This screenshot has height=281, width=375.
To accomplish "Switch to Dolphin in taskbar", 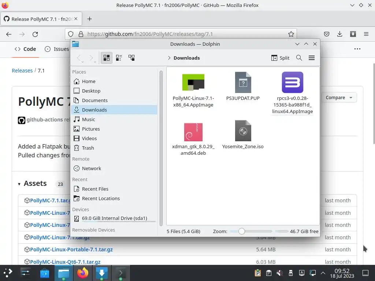I will click(x=63, y=273).
